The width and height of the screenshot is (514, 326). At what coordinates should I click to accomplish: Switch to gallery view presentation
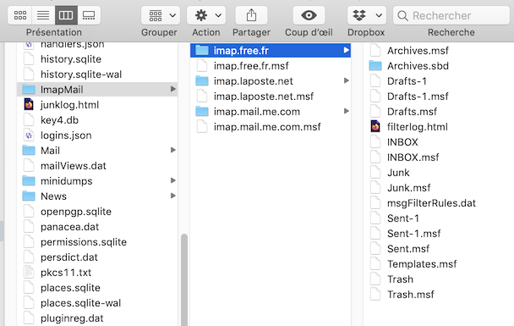tap(89, 15)
